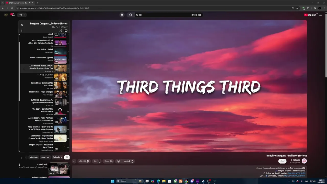The height and width of the screenshot is (184, 327).
Task: Click the chip left of the 7clouds chip
Action: pyautogui.click(x=45, y=157)
